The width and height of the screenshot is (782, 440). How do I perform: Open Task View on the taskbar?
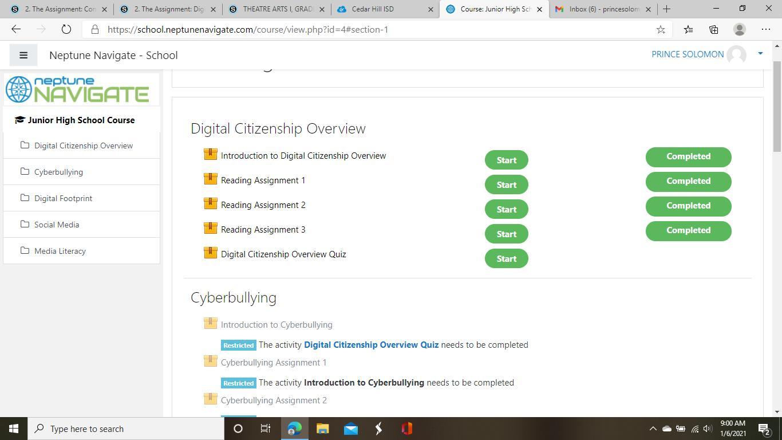(266, 429)
